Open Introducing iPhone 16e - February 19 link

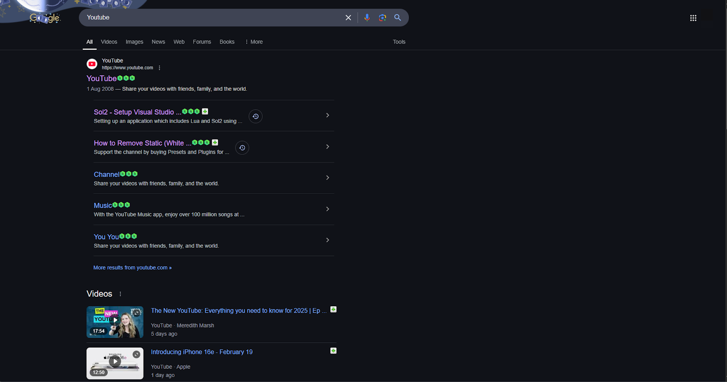[x=202, y=352]
